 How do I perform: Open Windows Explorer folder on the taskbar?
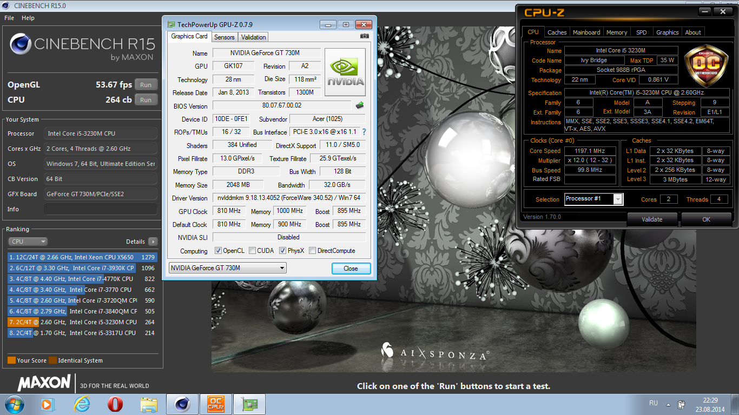click(x=148, y=404)
